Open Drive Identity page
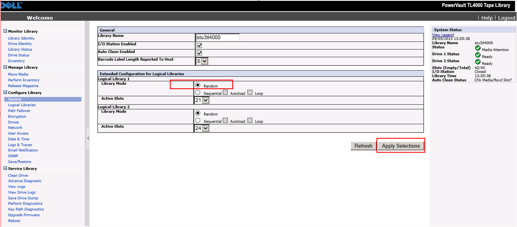Image resolution: width=517 pixels, height=227 pixels. pos(20,44)
